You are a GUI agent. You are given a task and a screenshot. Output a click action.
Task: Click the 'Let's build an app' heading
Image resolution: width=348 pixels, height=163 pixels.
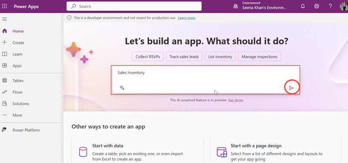coord(206,41)
